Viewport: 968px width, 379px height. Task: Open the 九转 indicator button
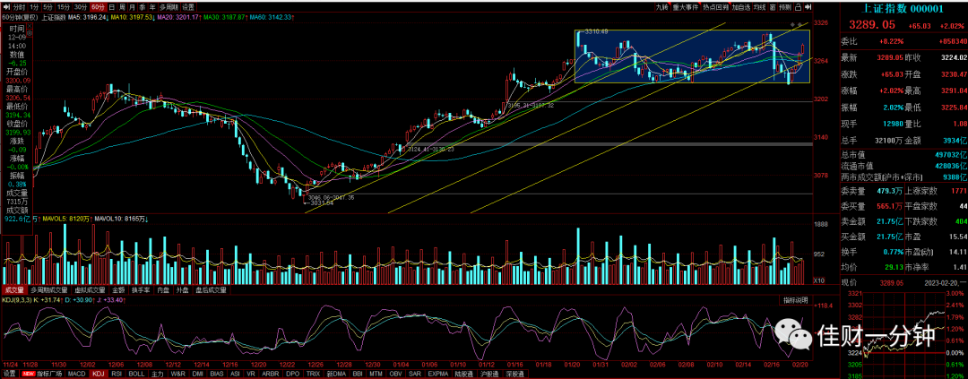pyautogui.click(x=662, y=7)
